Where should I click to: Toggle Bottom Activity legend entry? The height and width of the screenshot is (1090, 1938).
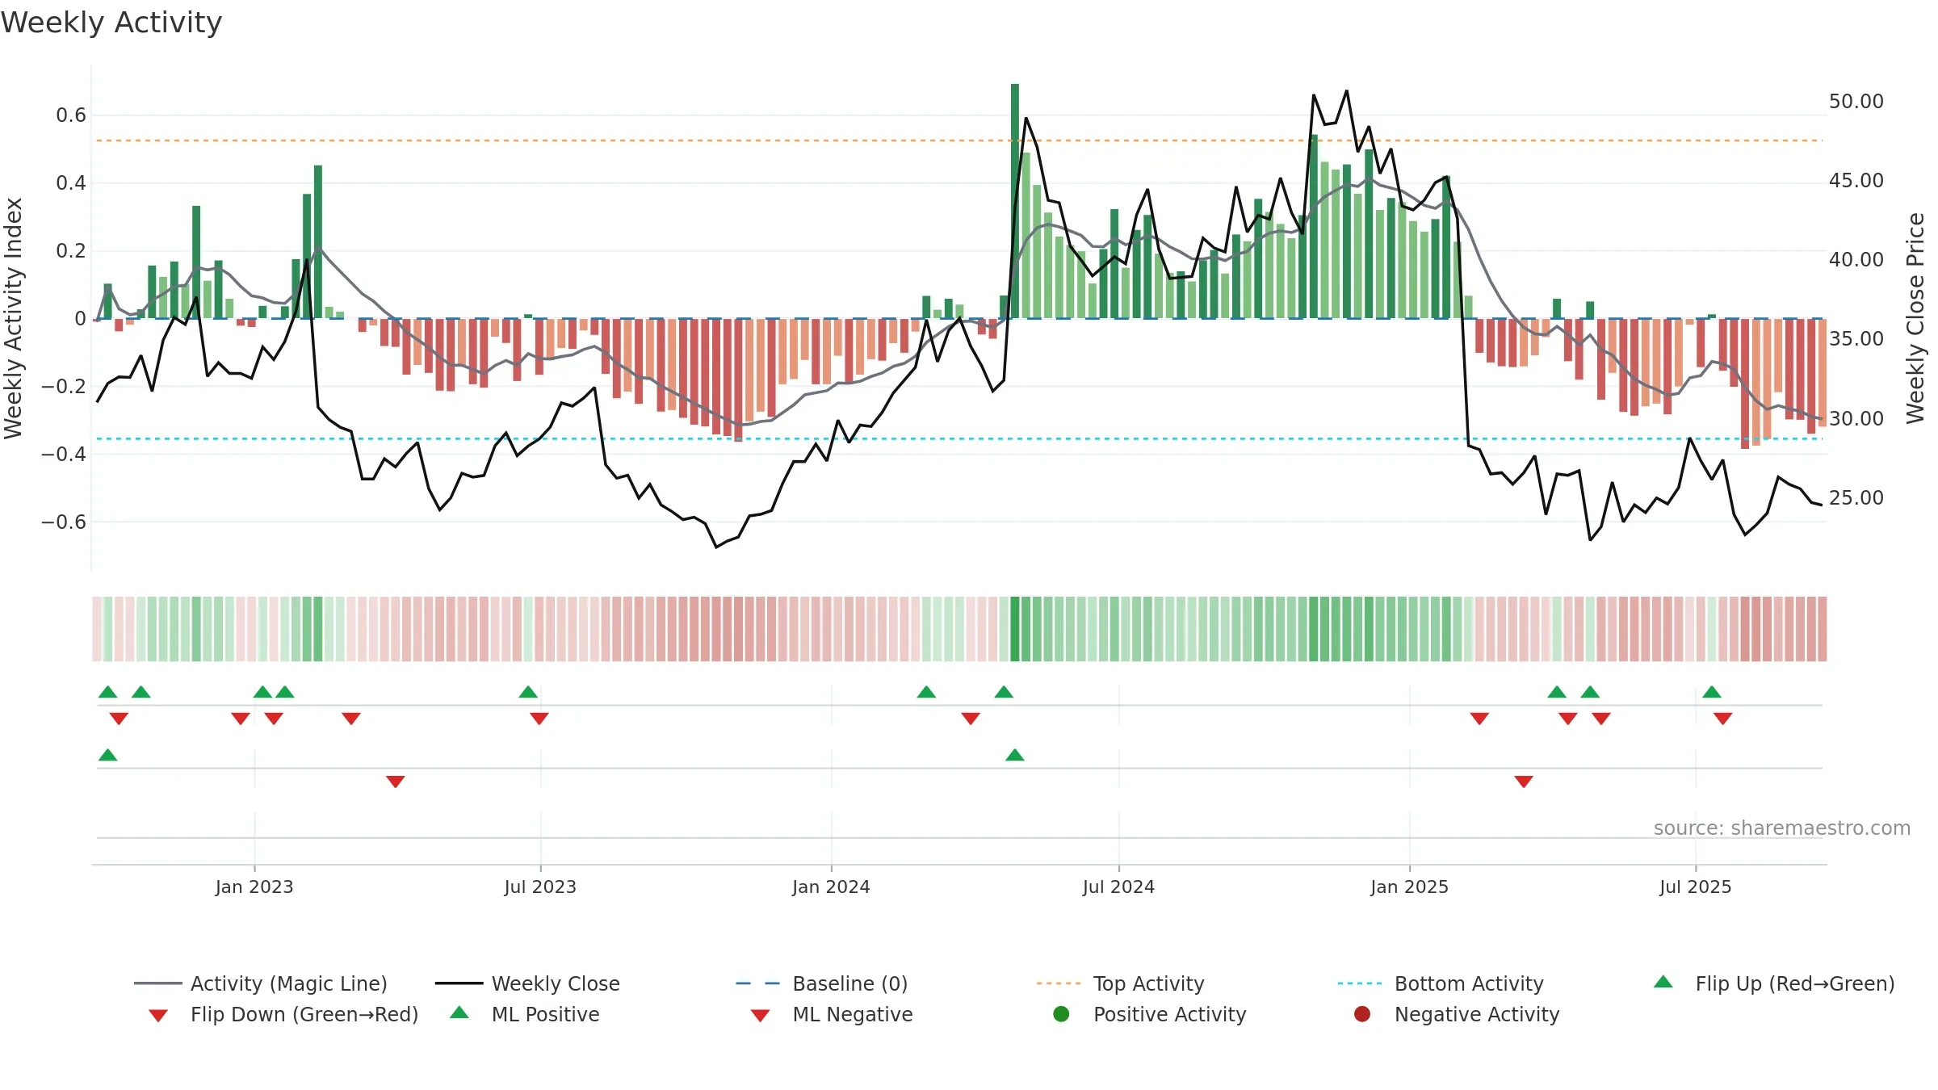pos(1441,983)
